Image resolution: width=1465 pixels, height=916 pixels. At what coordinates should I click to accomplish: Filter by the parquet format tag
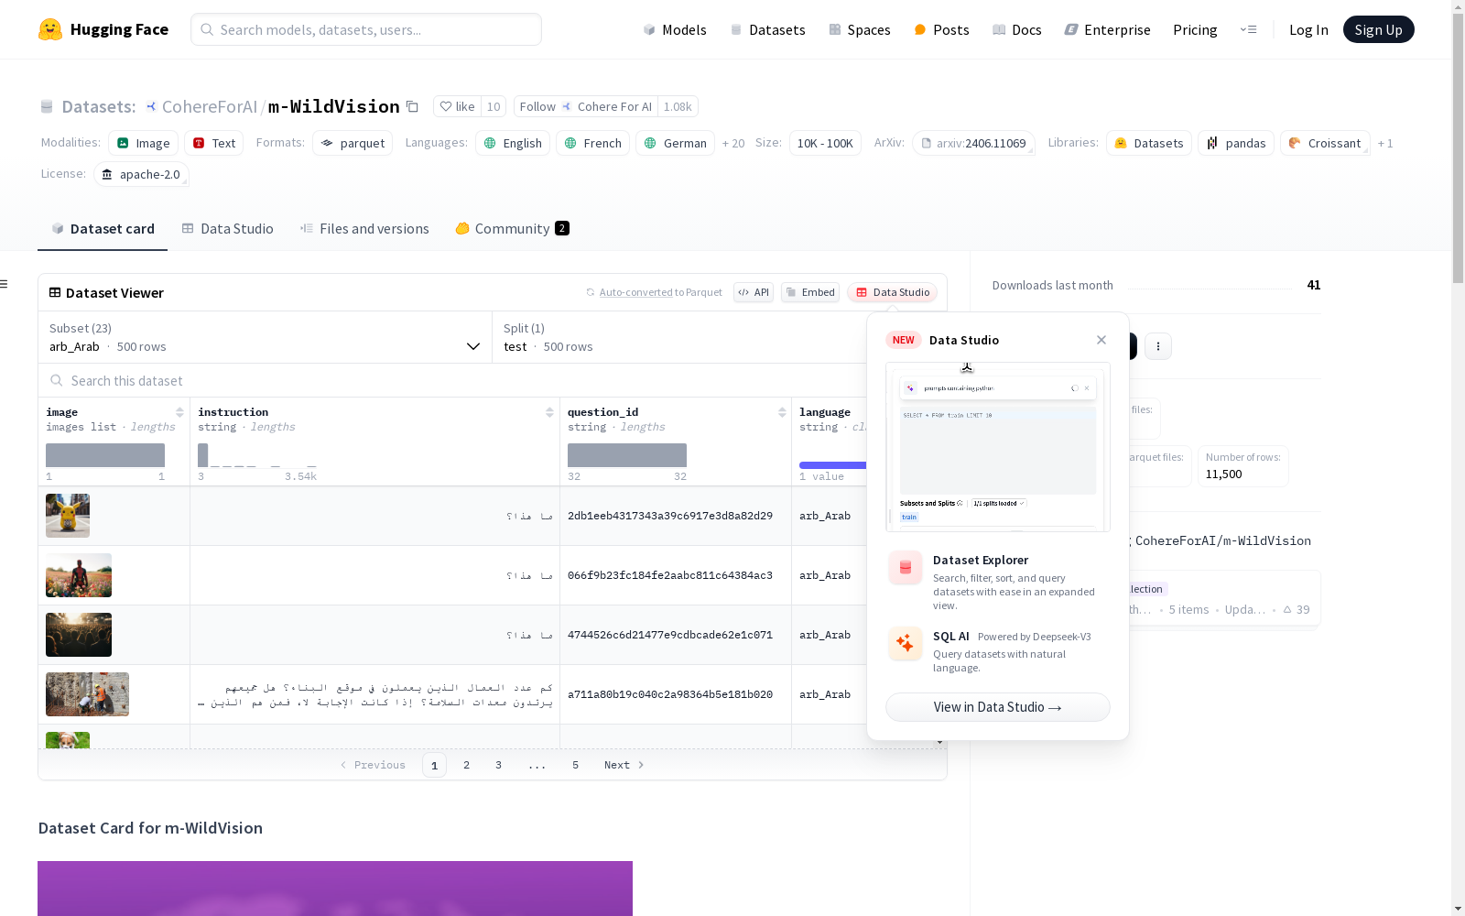tap(353, 143)
